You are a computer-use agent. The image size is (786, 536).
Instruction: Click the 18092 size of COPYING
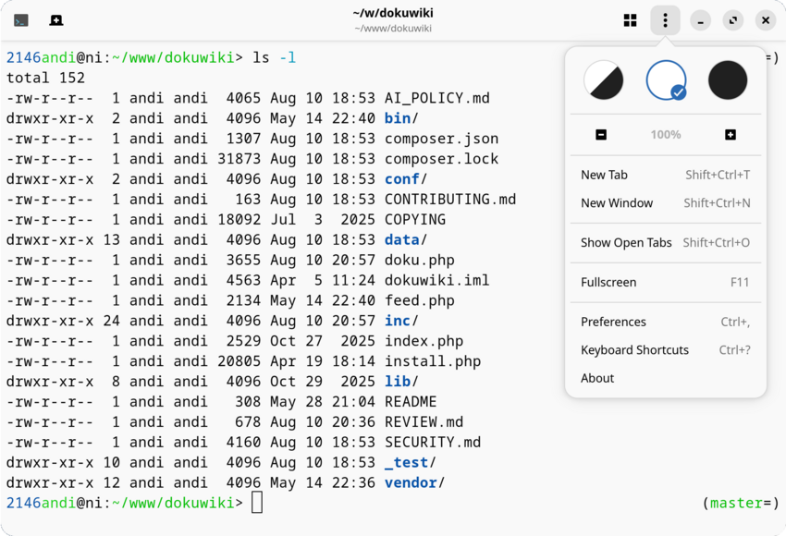point(239,219)
